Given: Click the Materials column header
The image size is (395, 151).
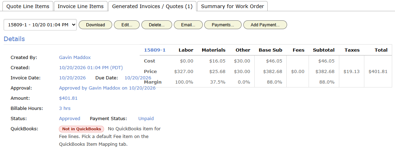Looking at the screenshot, I should [214, 50].
